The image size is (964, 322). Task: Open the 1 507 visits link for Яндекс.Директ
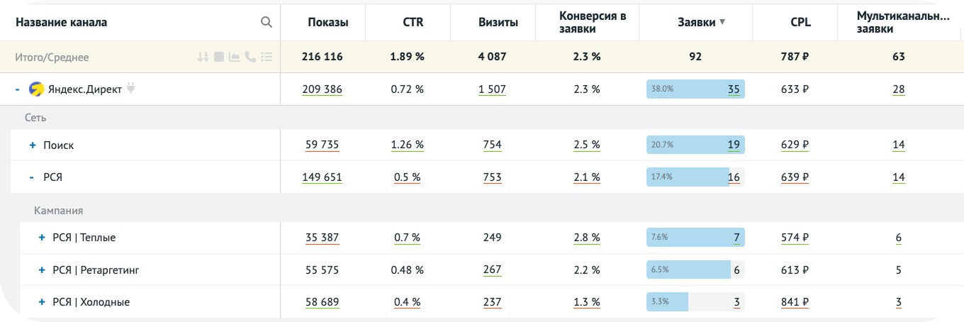pos(492,89)
